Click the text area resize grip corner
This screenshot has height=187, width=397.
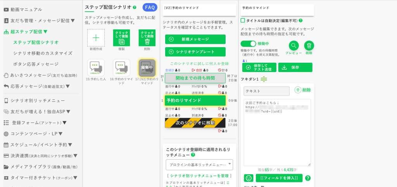(309, 165)
